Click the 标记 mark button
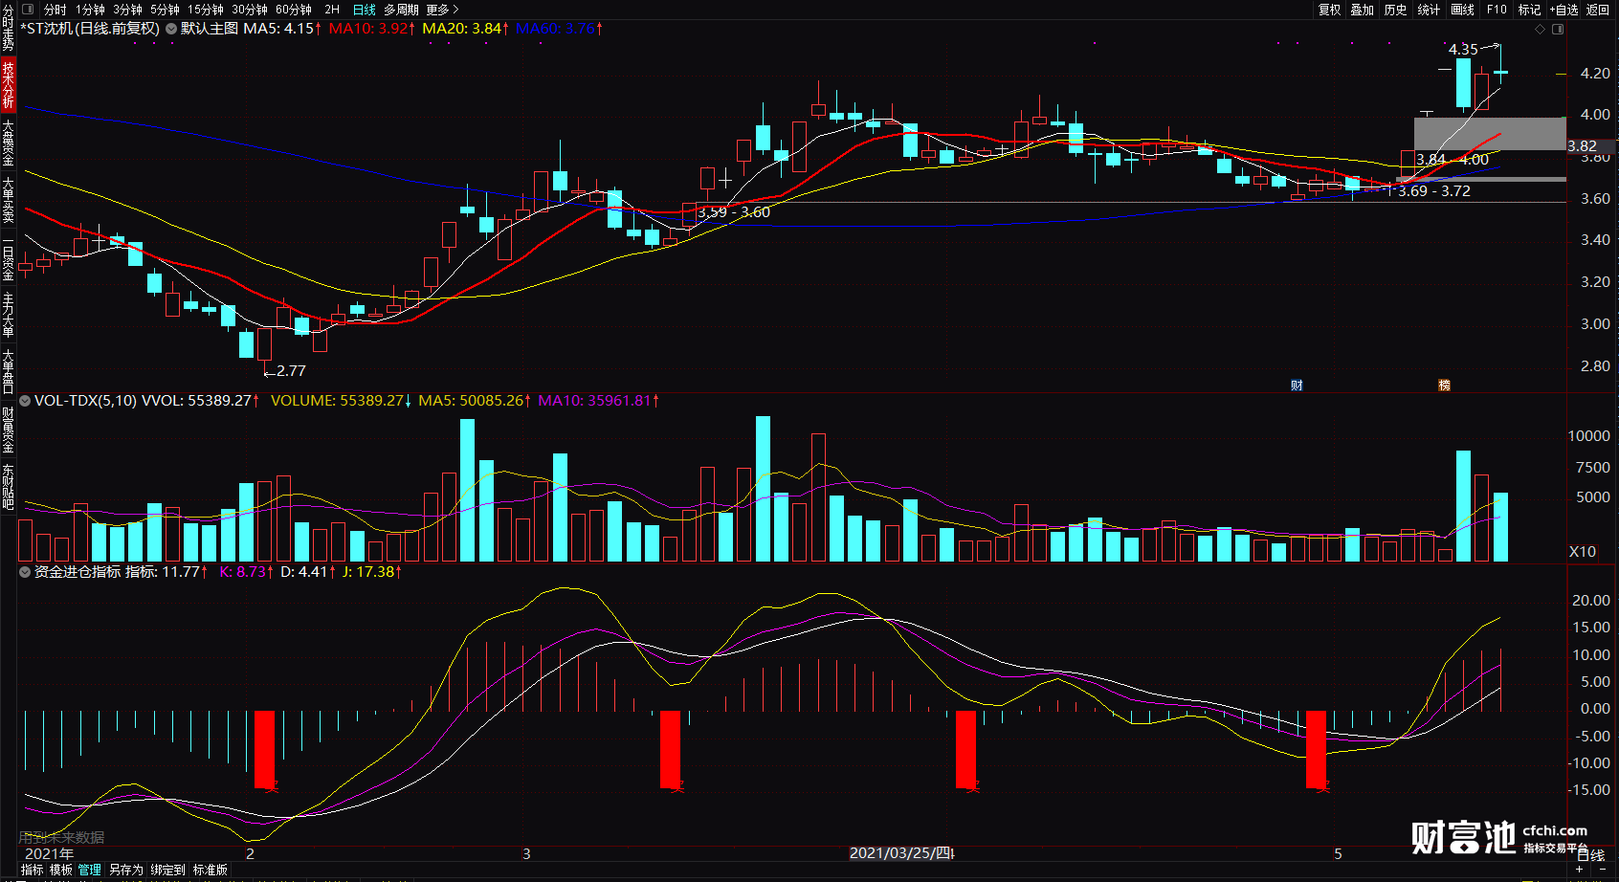Viewport: 1619px width, 882px height. pyautogui.click(x=1529, y=10)
